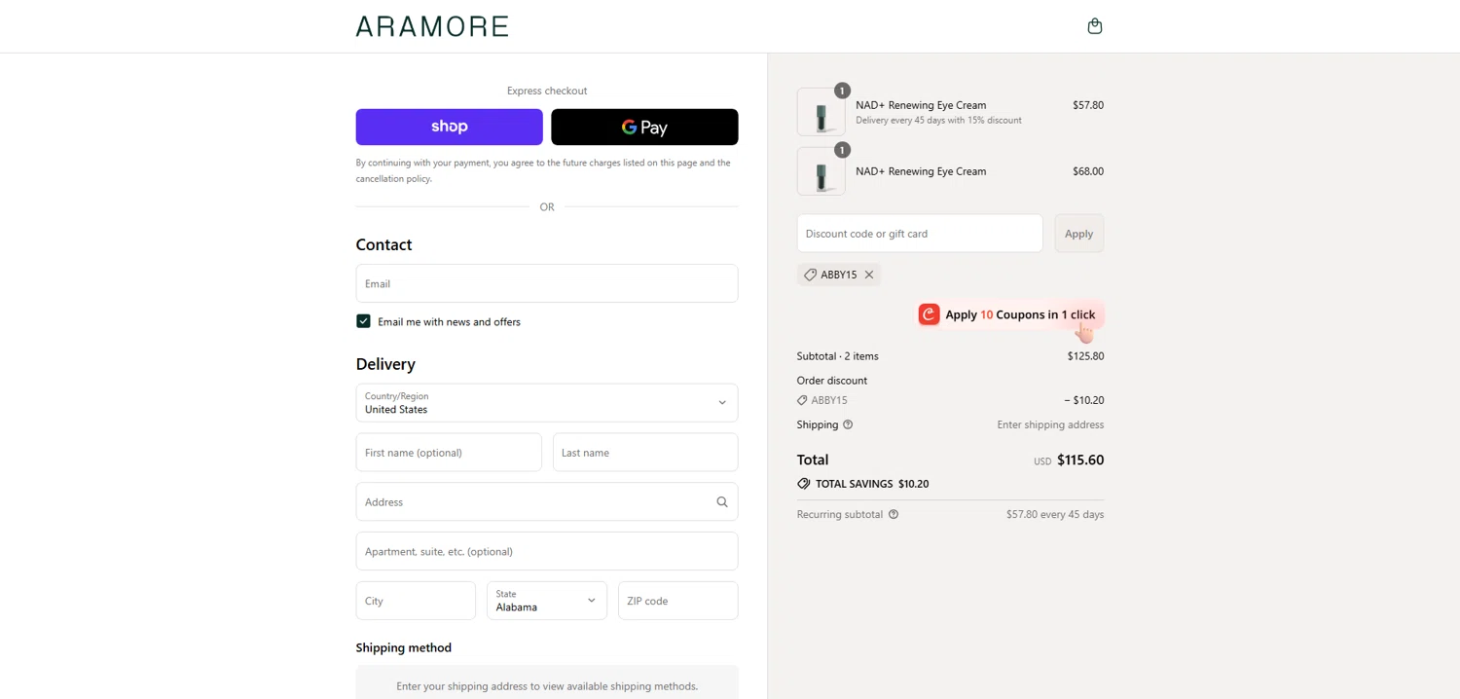Open the Country/Region dropdown
Viewport: 1460px width, 699px height.
click(x=547, y=403)
